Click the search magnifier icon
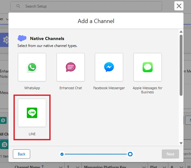 coord(18,6)
